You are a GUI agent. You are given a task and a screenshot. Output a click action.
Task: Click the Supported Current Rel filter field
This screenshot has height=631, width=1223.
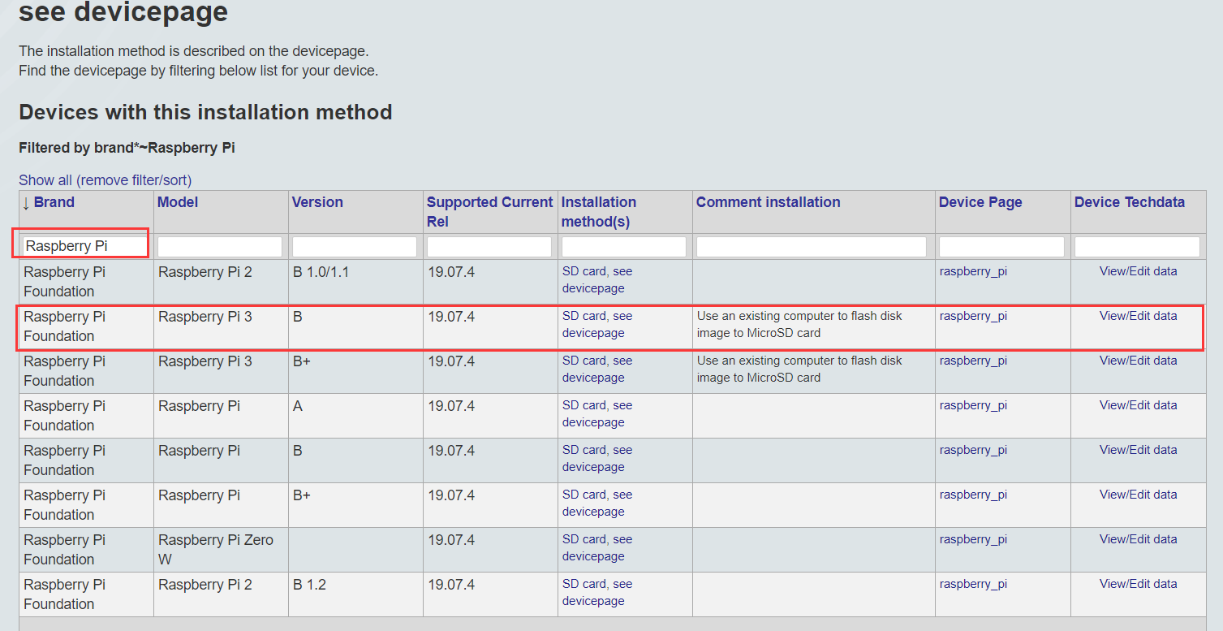coord(489,246)
